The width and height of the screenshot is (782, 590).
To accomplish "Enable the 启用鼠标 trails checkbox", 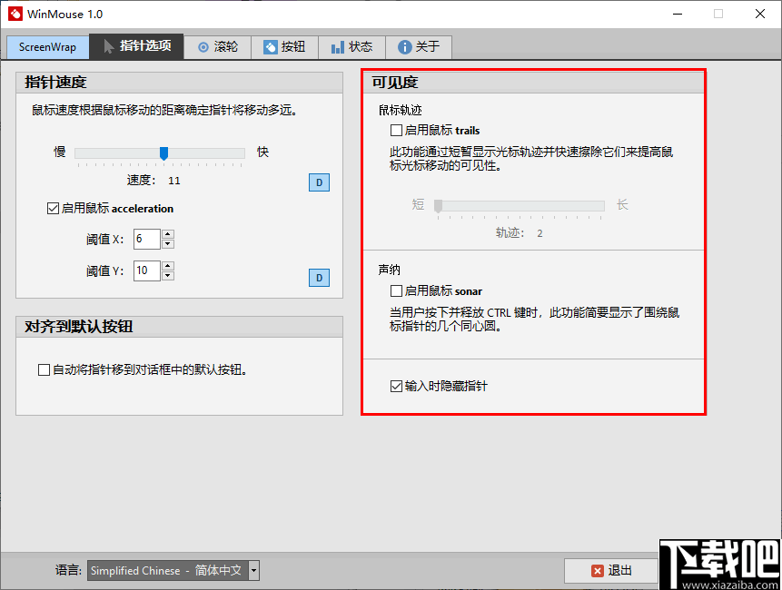I will pos(395,130).
